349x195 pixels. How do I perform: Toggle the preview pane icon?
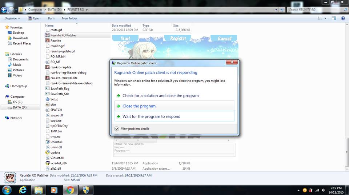[334, 18]
